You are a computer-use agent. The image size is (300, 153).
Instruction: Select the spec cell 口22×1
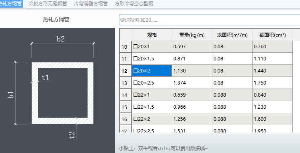coord(152,95)
